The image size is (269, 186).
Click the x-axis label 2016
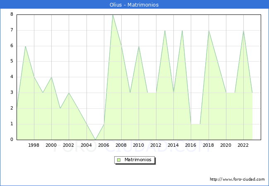pos(190,145)
